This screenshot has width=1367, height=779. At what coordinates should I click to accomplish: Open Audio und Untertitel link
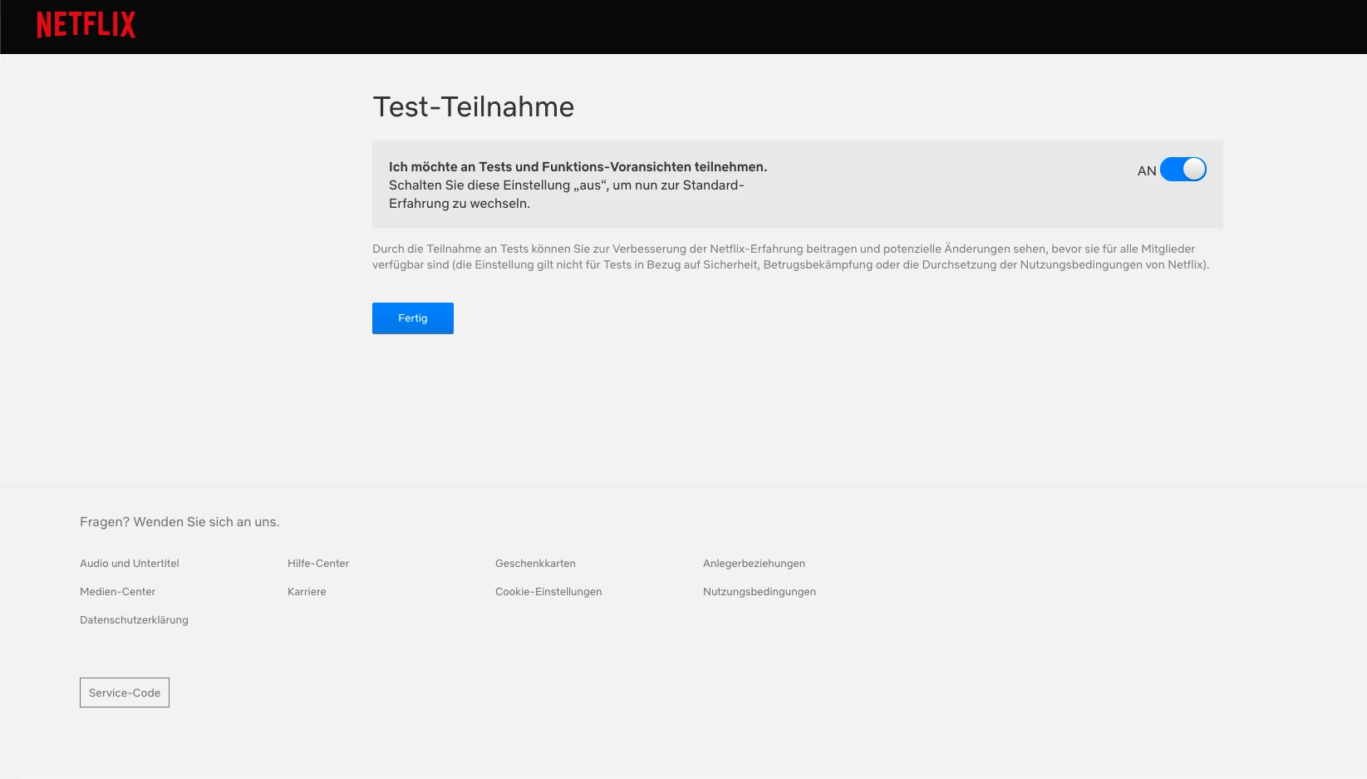[130, 564]
